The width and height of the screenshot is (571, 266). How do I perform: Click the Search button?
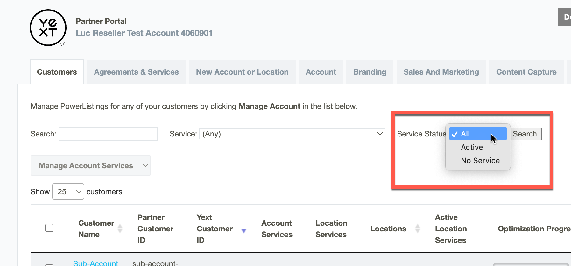[525, 134]
